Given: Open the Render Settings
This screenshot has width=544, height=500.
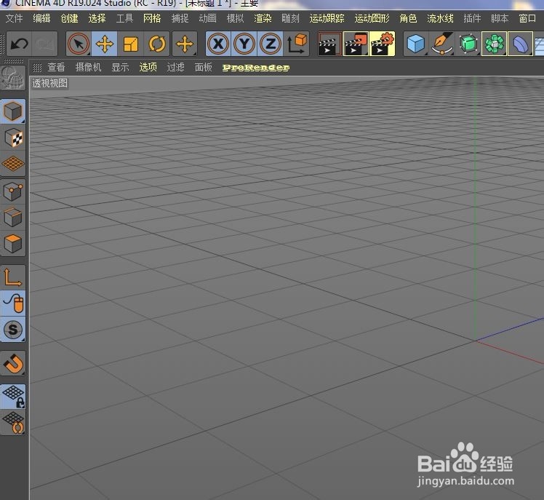Looking at the screenshot, I should 382,44.
